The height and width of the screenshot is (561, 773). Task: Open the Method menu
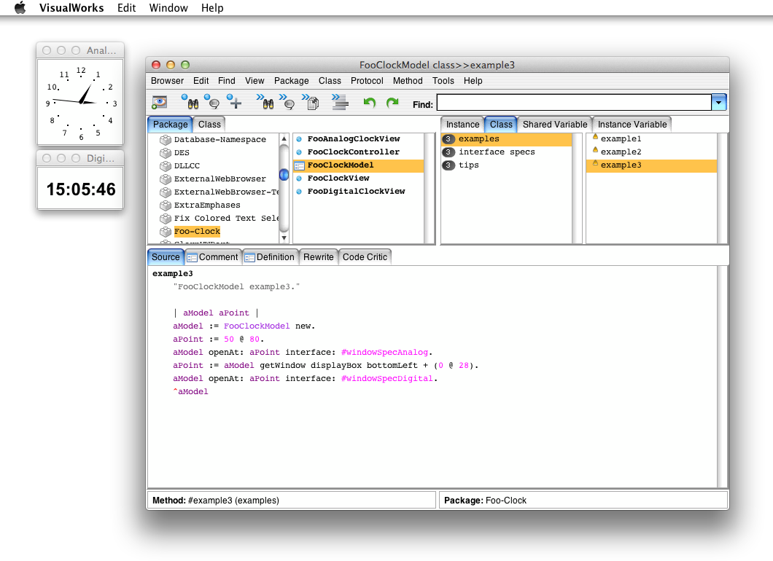point(408,81)
